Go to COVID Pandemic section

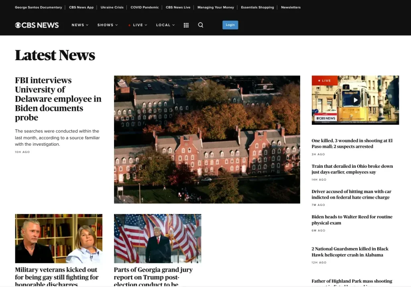pos(144,7)
